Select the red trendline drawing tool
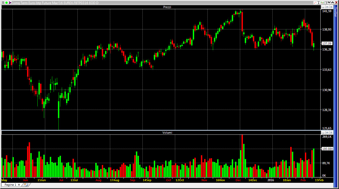This screenshot has height=189, width=339. coord(315,3)
